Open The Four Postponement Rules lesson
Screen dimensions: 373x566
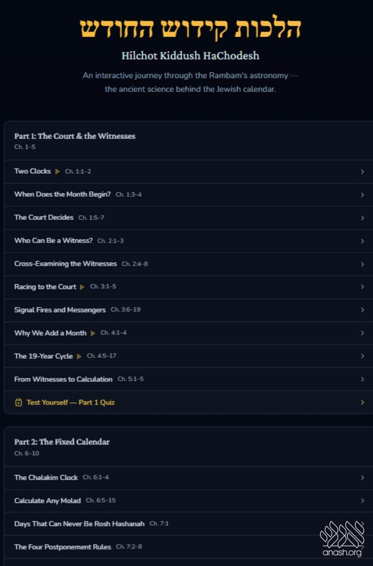188,547
